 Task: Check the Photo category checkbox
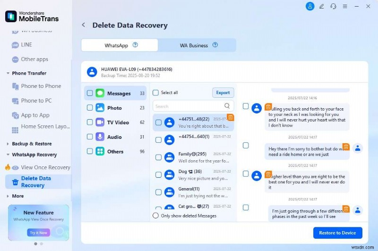tap(90, 107)
